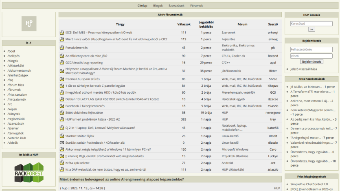340x191 pixels.
Task: Open the Szavazások menu item
Action: [176, 6]
